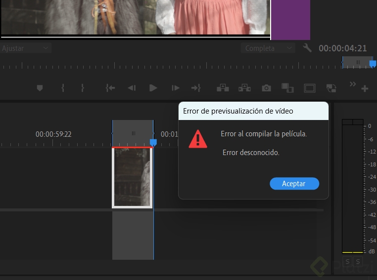Mark Out point with the right brace icon

coord(83,88)
